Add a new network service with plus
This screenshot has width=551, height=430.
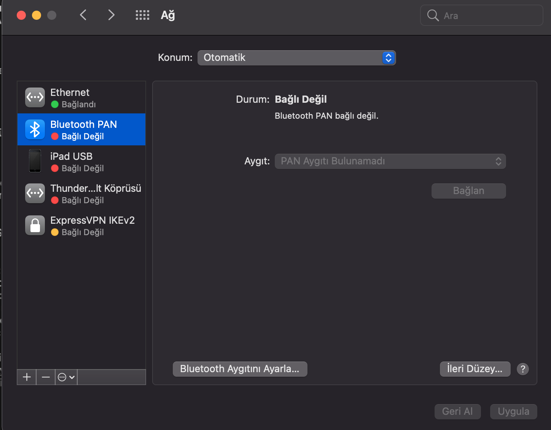click(x=27, y=377)
